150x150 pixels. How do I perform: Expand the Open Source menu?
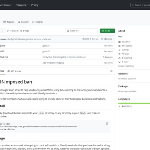tap(6, 5)
